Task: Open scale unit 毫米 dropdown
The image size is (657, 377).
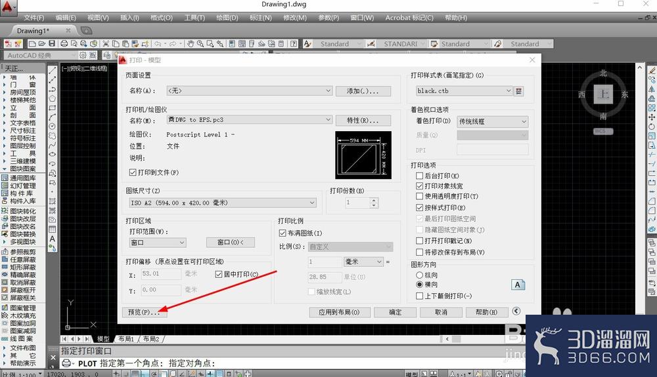Action: tap(363, 262)
